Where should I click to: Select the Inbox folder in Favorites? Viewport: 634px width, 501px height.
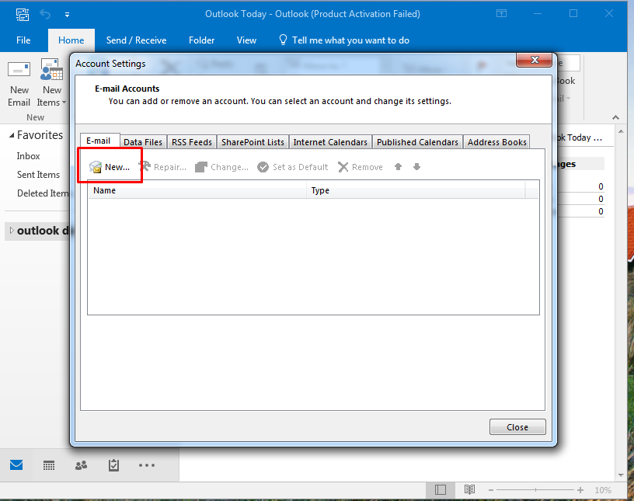click(x=28, y=155)
